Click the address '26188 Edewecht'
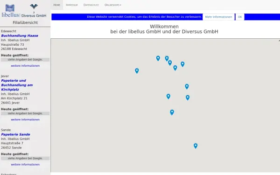280x175 pixels. (x=14, y=49)
